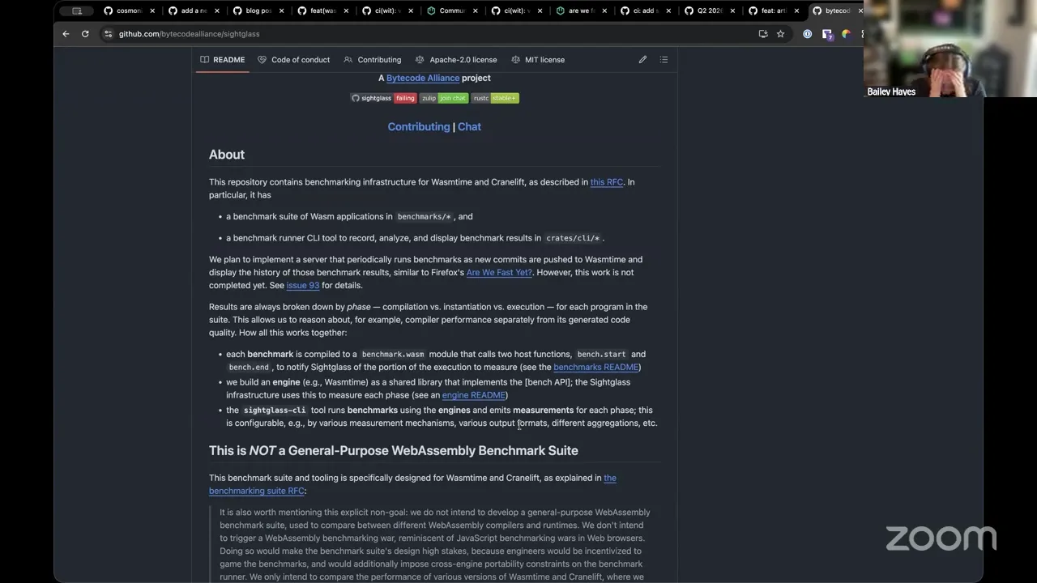Select the README tab
Screen dimensions: 1037x583
click(x=223, y=60)
